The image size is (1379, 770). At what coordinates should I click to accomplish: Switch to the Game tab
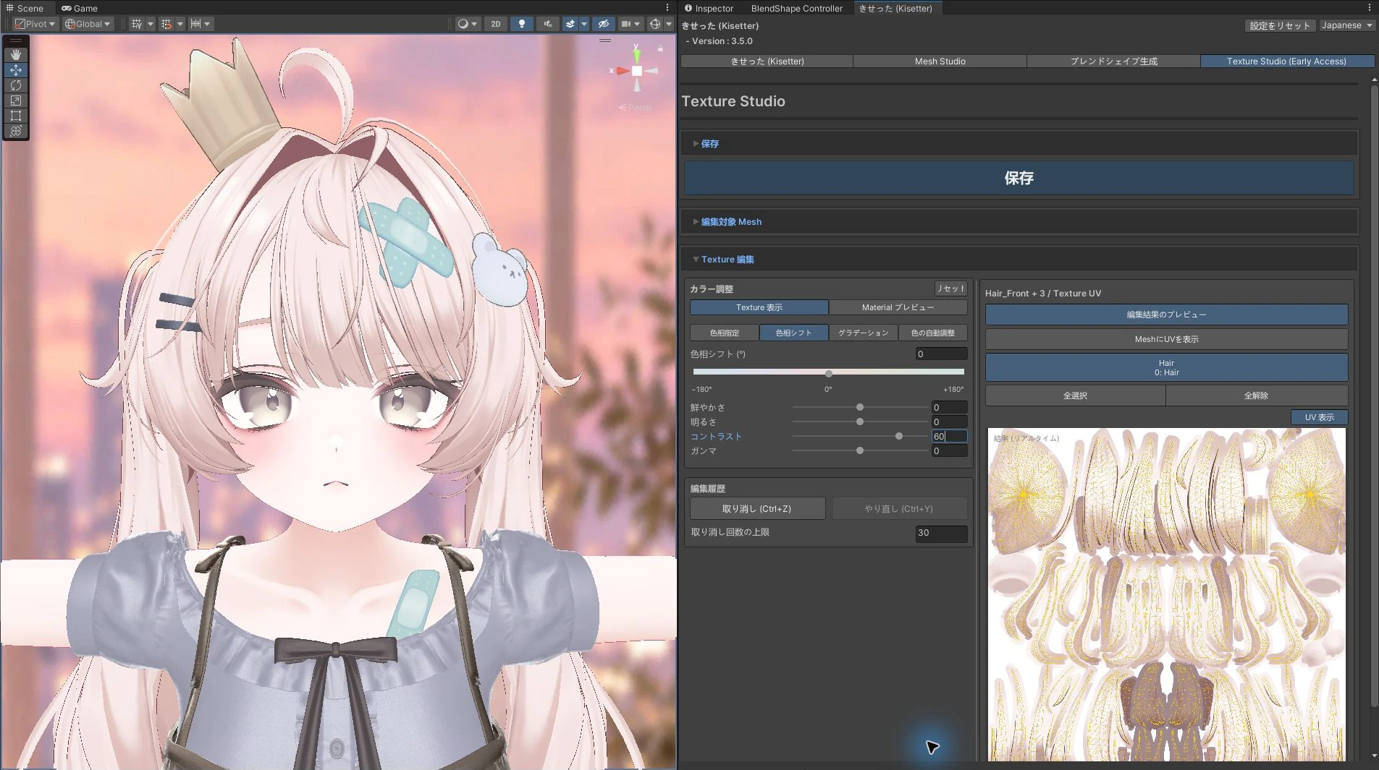(80, 8)
